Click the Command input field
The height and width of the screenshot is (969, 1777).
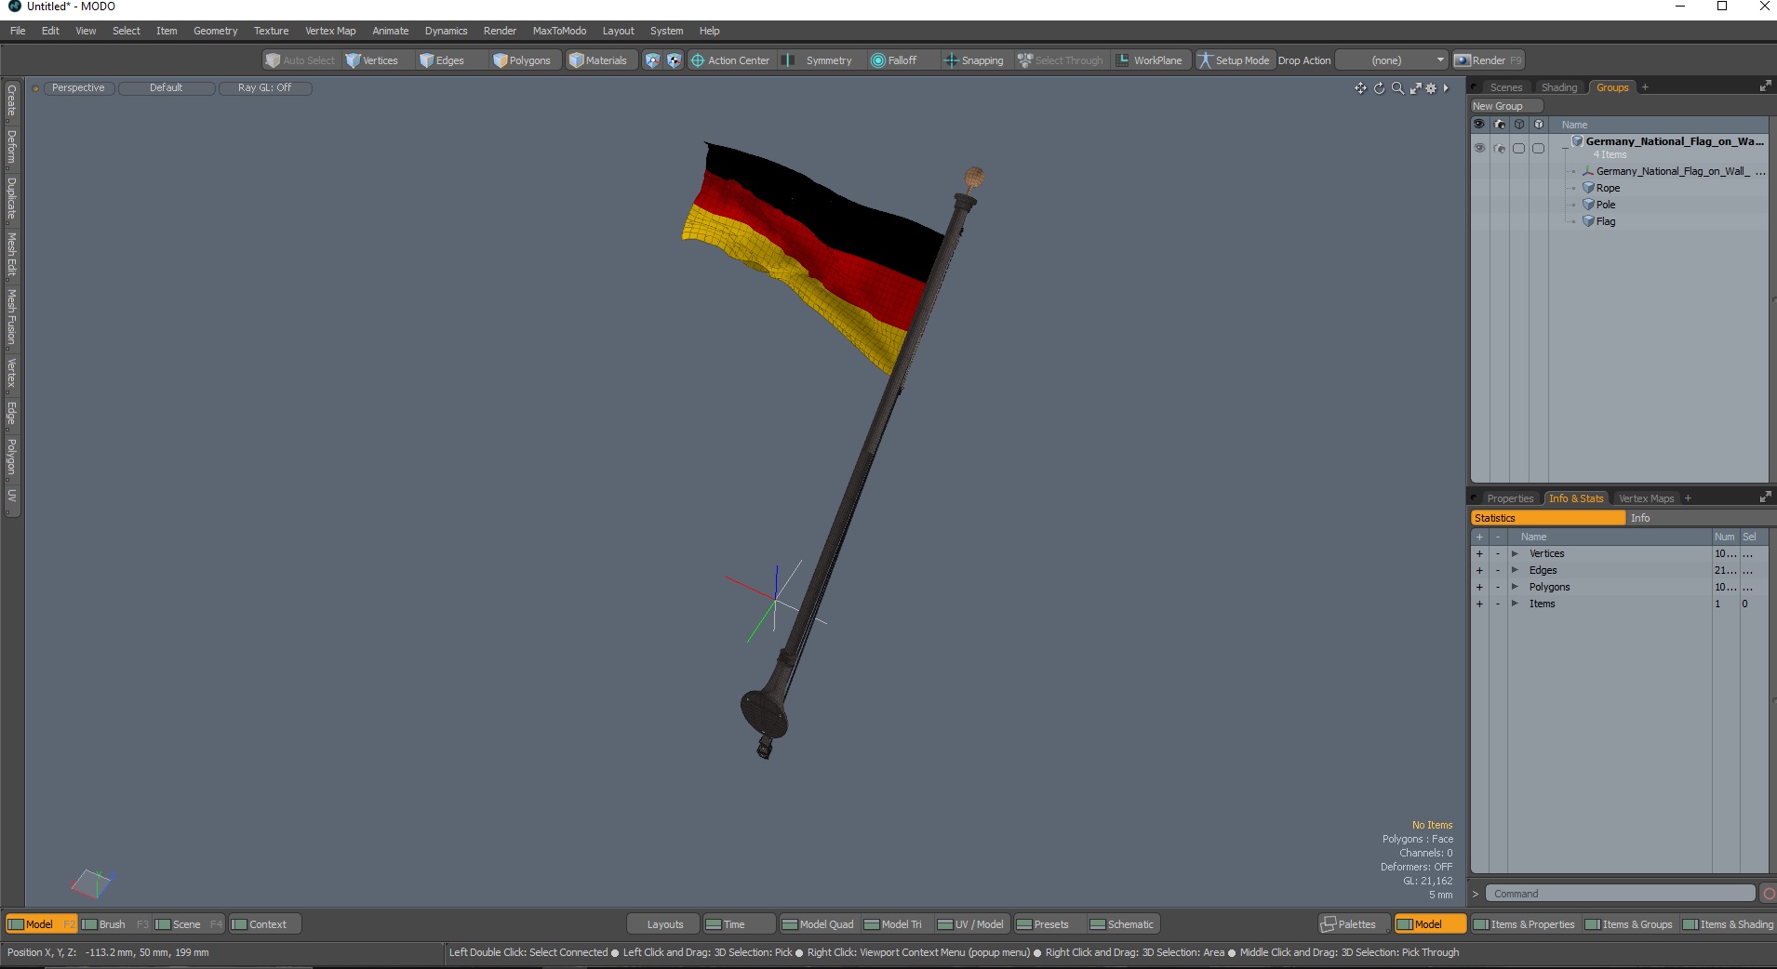pos(1619,894)
